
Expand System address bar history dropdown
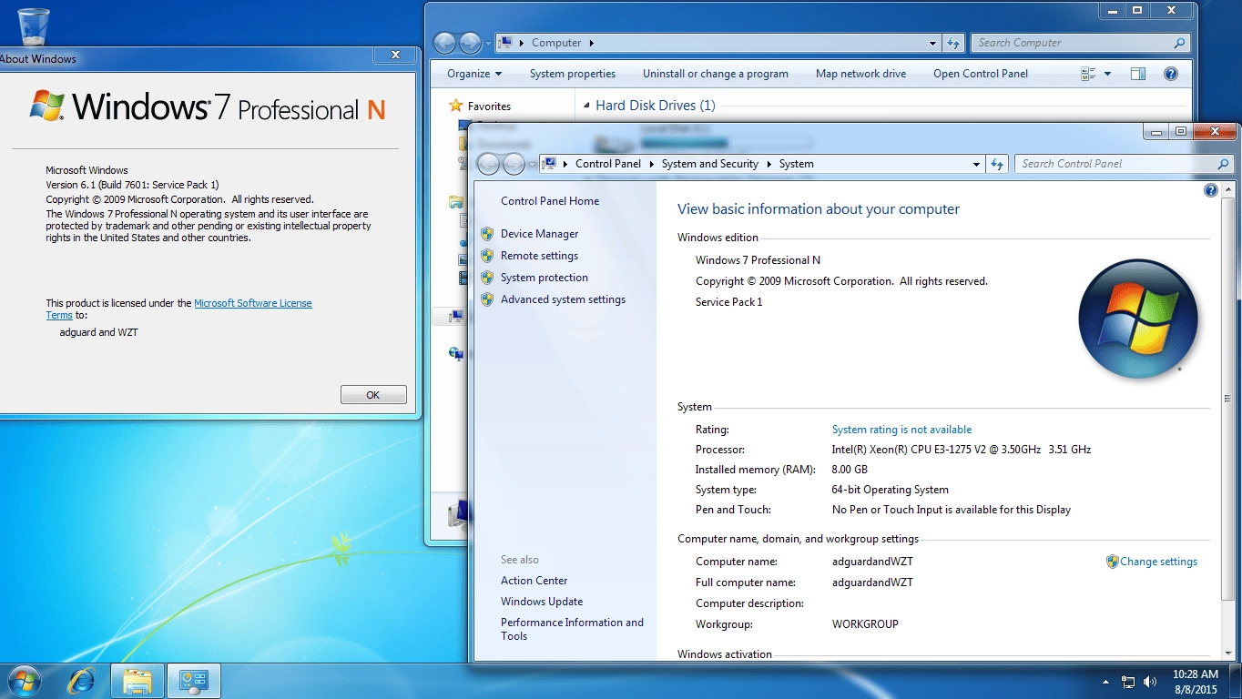pos(976,164)
